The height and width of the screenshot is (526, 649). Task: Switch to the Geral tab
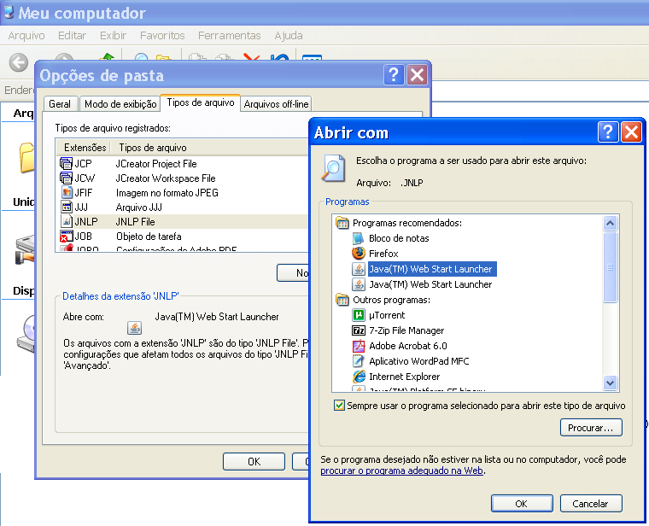coord(60,104)
